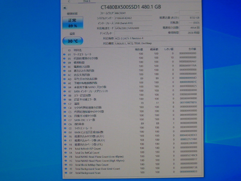This screenshot has width=241, height=181.
Task: Click raw value 00310007001E in temperature row
Action: pos(188,102)
